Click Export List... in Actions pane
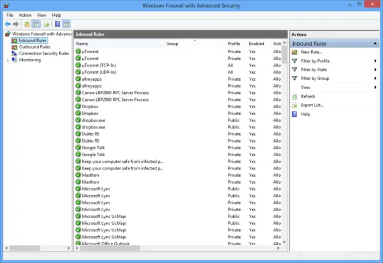This screenshot has width=383, height=263. point(312,105)
